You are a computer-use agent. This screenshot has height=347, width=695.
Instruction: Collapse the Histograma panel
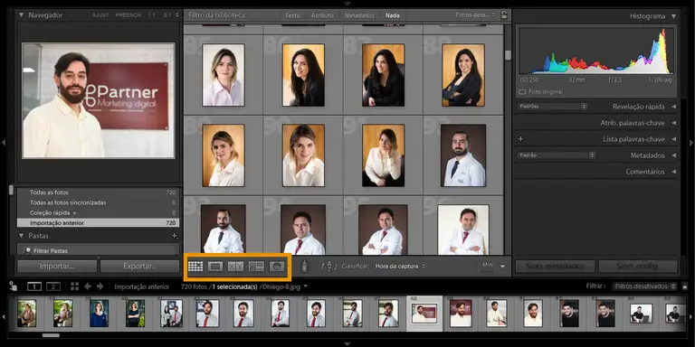point(673,16)
